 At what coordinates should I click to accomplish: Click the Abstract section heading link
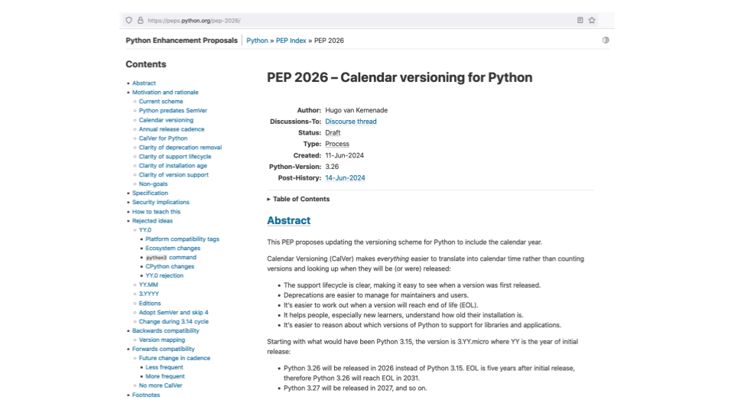click(x=288, y=220)
